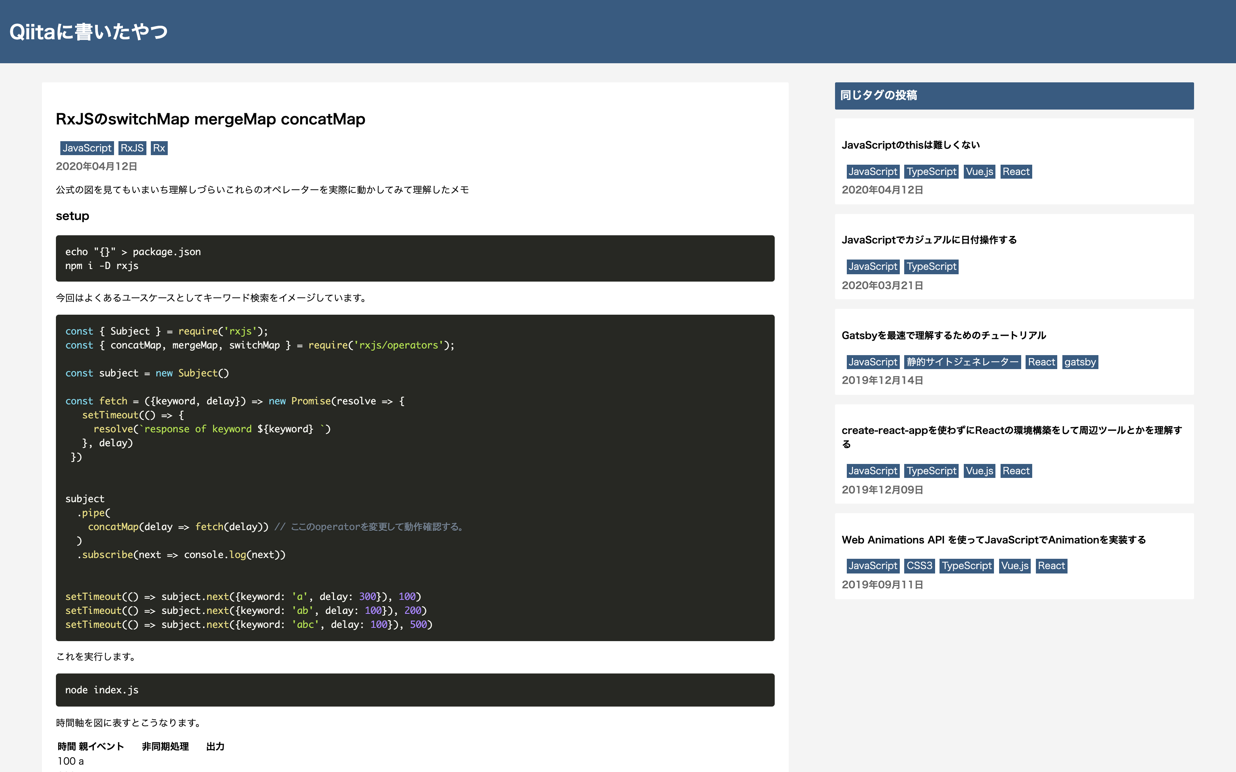Click JavaScript tag in the create-react-app card
Image resolution: width=1236 pixels, height=772 pixels.
click(x=873, y=471)
